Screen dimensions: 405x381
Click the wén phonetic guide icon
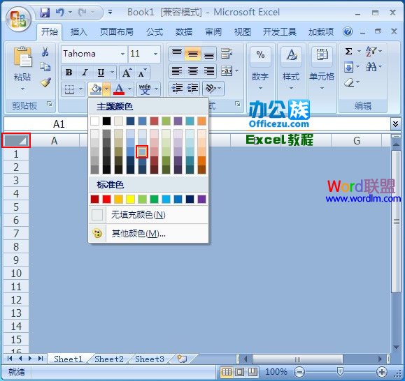pyautogui.click(x=145, y=89)
